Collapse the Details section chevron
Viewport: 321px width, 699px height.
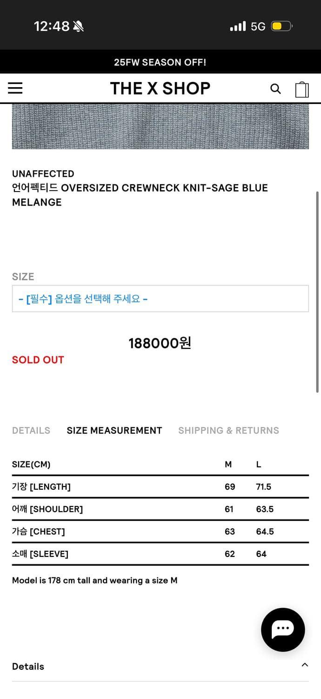305,665
